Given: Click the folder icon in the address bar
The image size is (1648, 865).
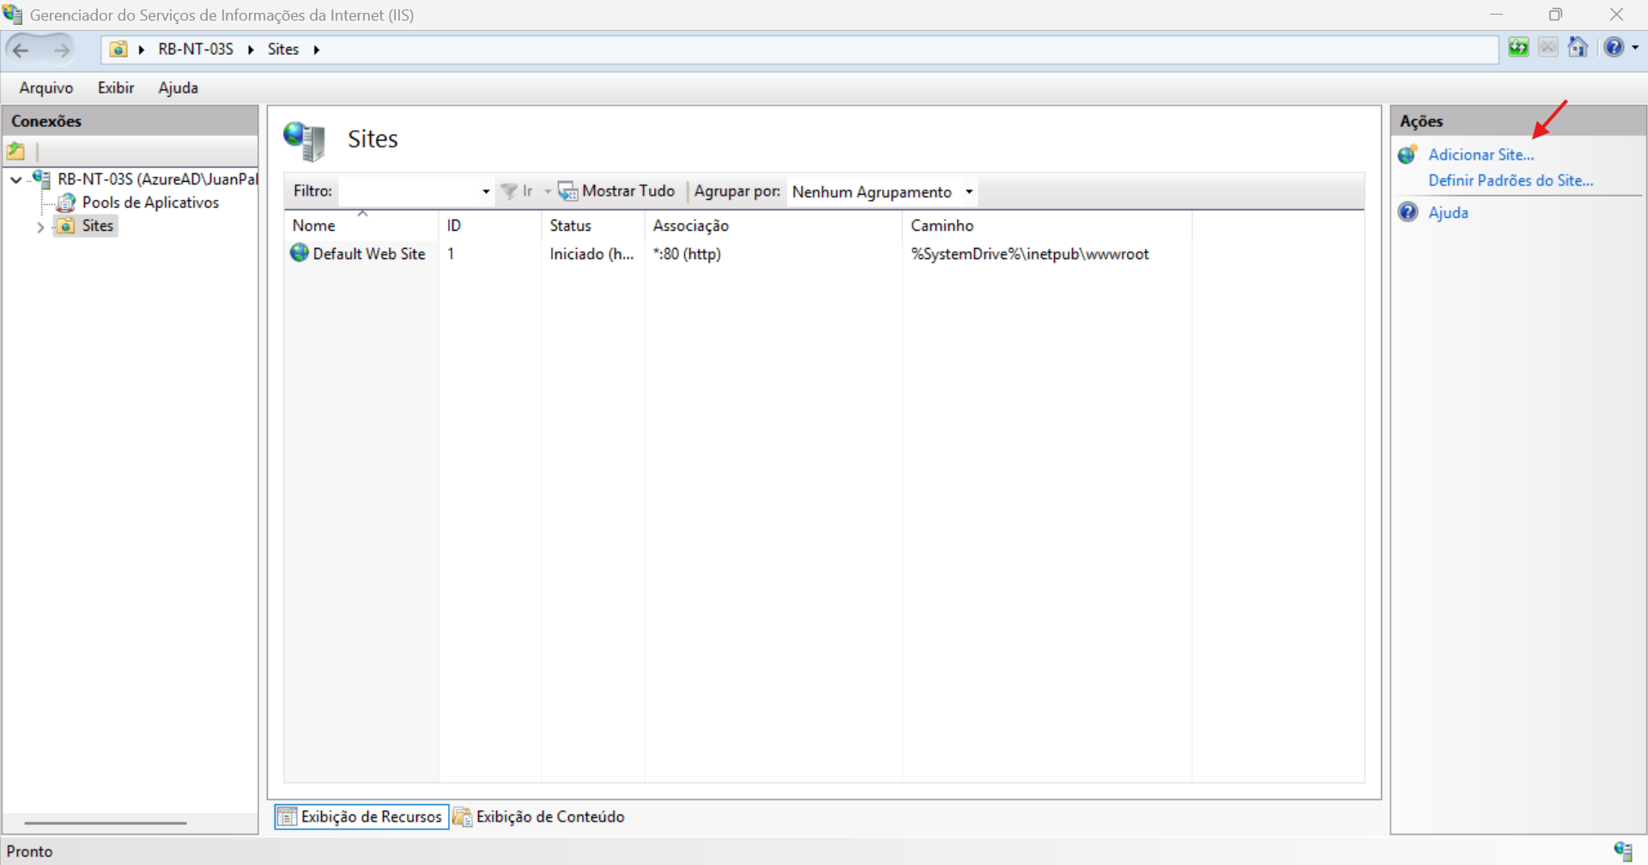Looking at the screenshot, I should (118, 49).
